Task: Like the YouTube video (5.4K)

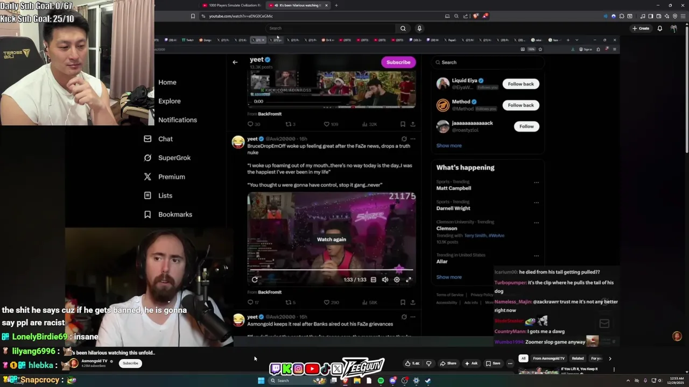Action: (412, 363)
